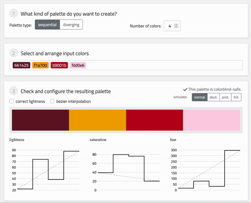Screen dimensions: 251x203
Task: Click the number of colors stepper arrows
Action: (176, 26)
